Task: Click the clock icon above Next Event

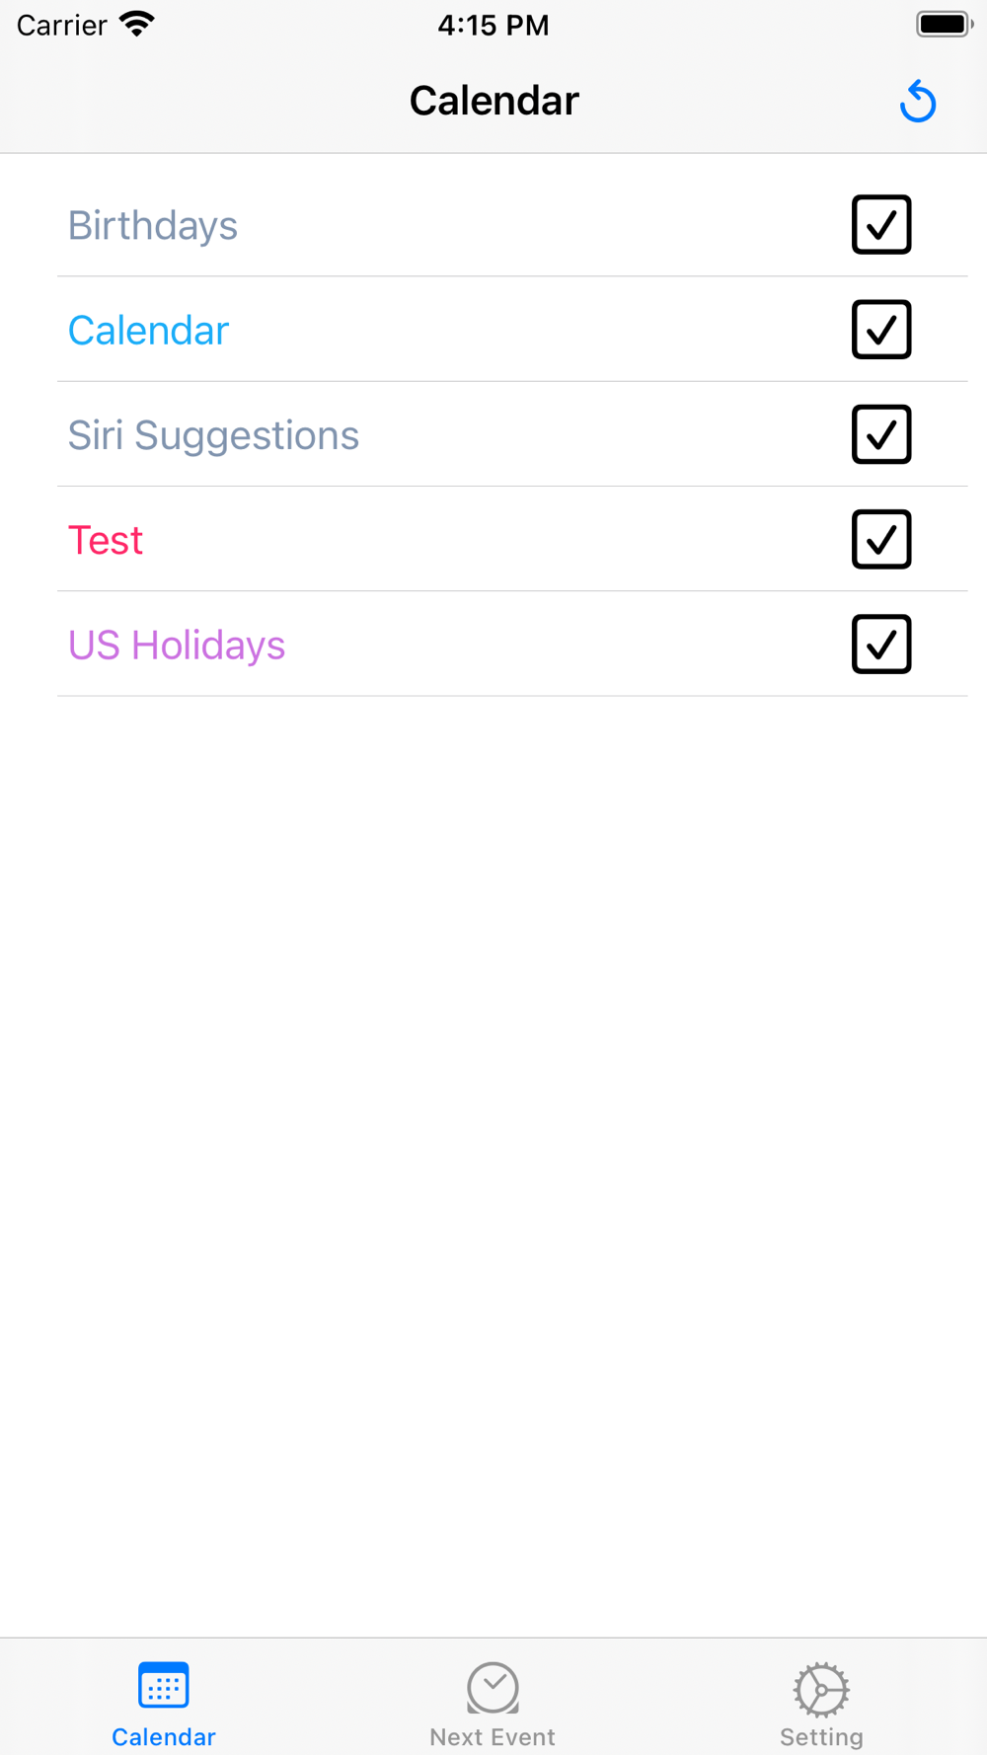Action: coord(493,1688)
